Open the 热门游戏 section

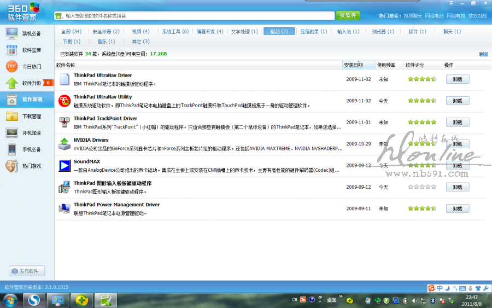point(27,166)
